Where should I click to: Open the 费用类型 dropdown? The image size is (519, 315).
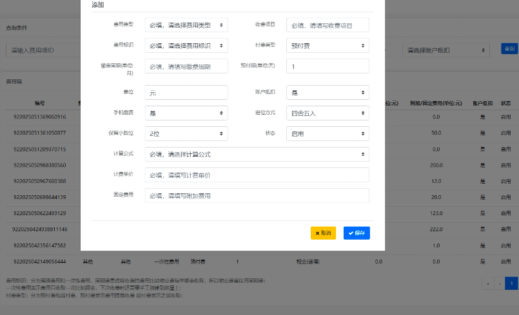[x=186, y=24]
